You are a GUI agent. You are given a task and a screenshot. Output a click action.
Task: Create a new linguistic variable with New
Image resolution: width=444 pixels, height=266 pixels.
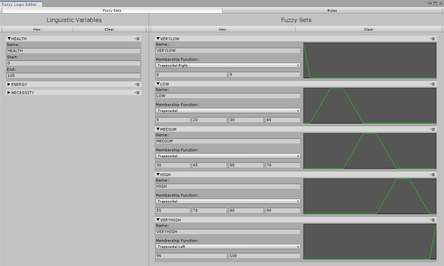(x=37, y=29)
